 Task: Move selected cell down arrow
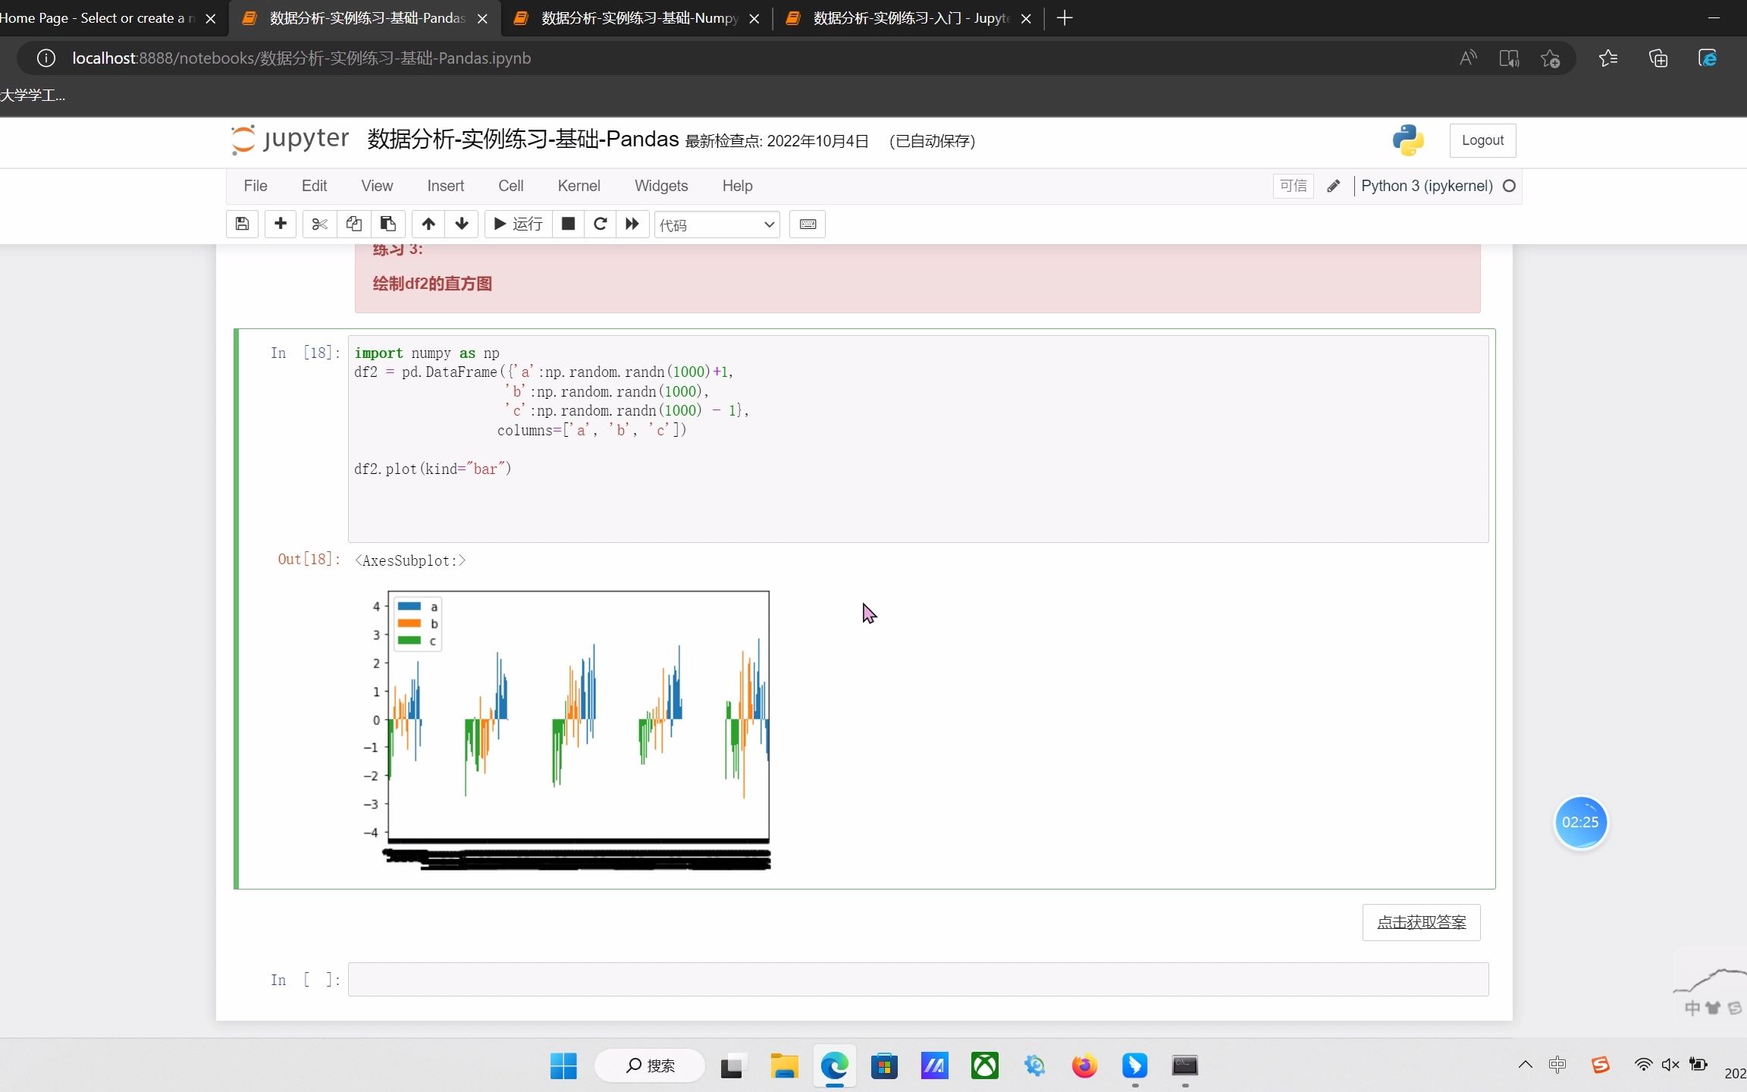point(462,224)
